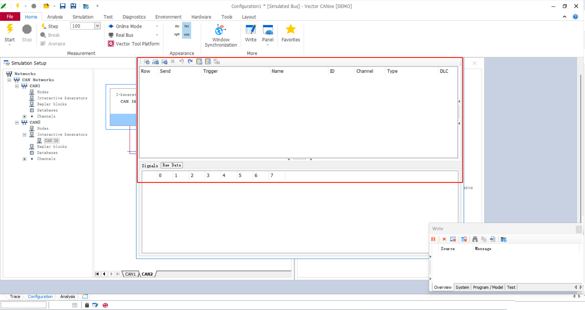585x310 pixels.
Task: Add frame from database in IG toolbar
Action: (147, 62)
